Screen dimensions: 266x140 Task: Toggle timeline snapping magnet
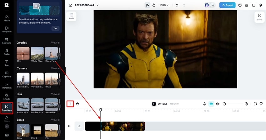click(211, 104)
